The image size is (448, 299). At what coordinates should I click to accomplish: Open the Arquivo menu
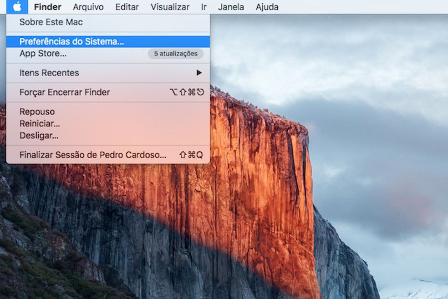tap(88, 7)
